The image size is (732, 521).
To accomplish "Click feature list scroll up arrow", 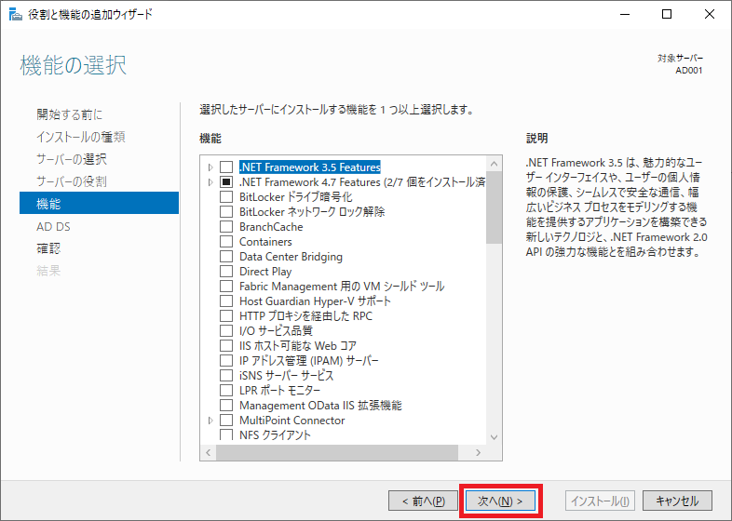I will click(x=494, y=164).
